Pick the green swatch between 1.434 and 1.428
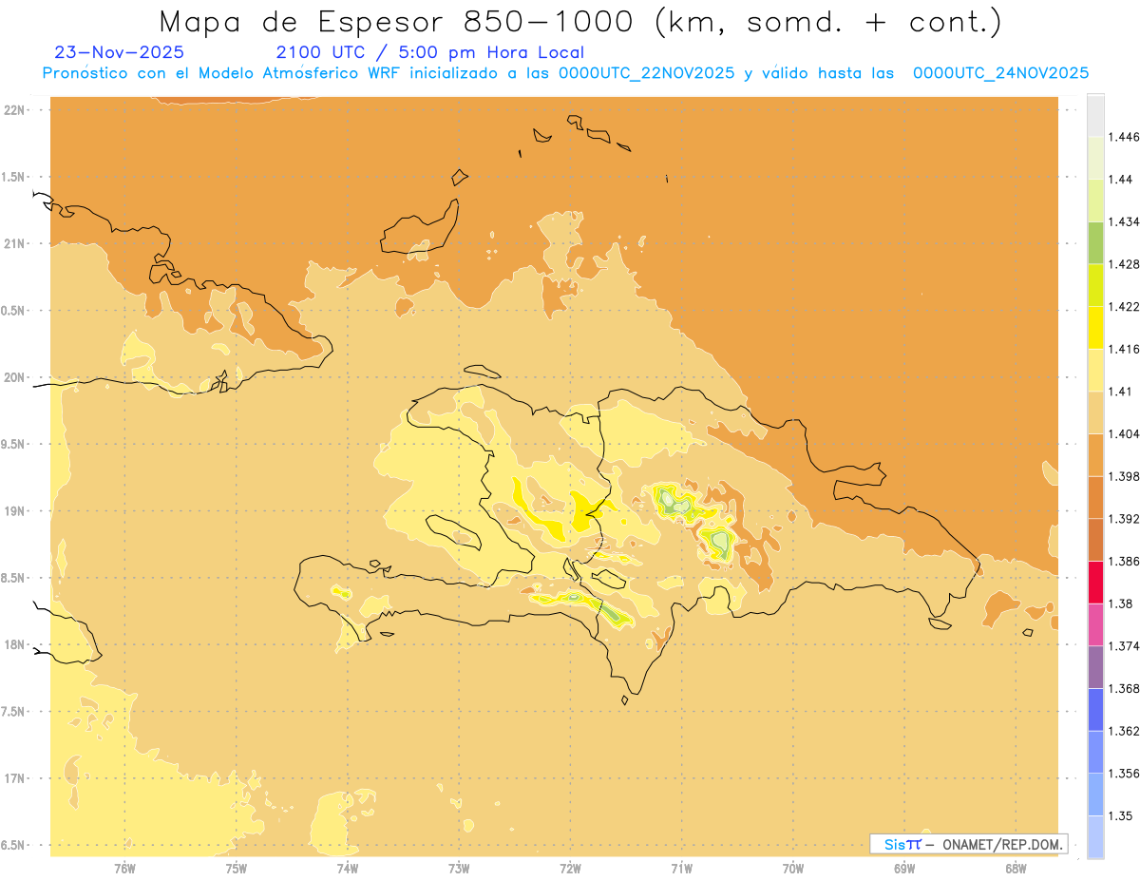1140x881 pixels. 1095,242
